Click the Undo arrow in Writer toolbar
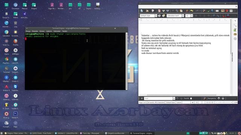The image size is (241, 135). (x=192, y=11)
